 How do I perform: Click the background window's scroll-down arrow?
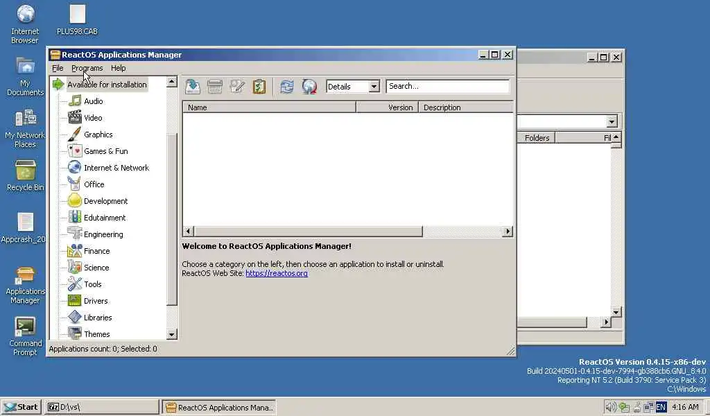point(616,312)
